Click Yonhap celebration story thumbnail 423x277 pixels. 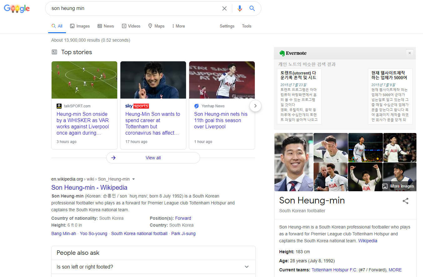pyautogui.click(x=222, y=80)
